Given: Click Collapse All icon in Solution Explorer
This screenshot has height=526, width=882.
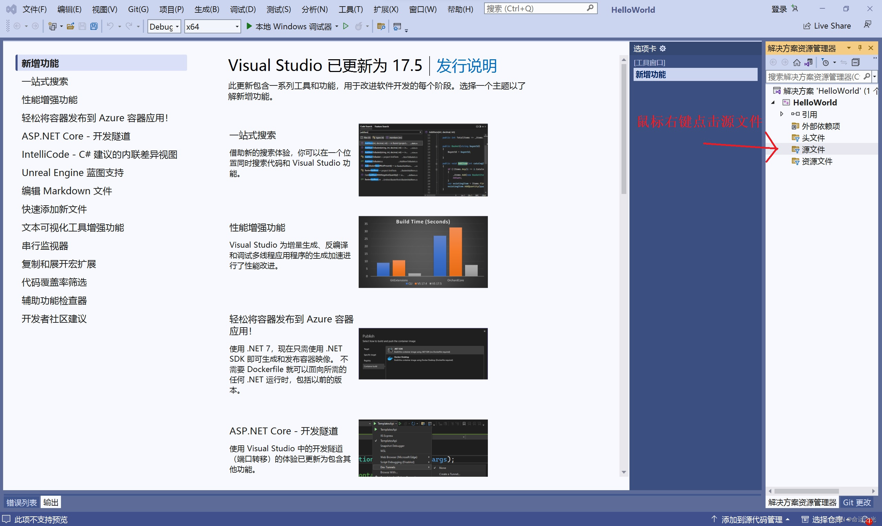Looking at the screenshot, I should click(x=855, y=62).
